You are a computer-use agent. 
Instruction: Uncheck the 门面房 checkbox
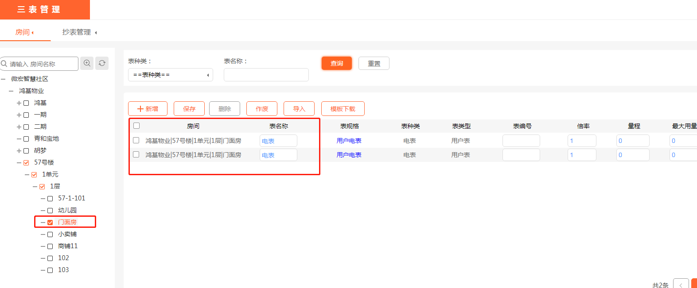50,223
